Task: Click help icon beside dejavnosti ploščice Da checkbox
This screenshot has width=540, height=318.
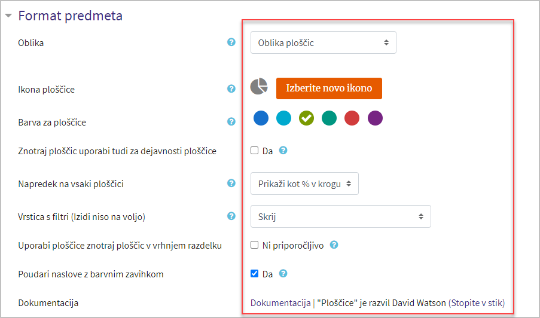Action: (x=283, y=151)
